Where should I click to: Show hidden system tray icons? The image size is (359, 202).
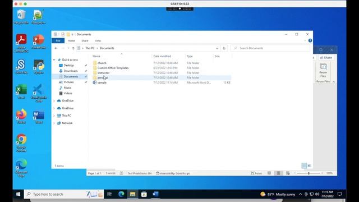(300, 194)
